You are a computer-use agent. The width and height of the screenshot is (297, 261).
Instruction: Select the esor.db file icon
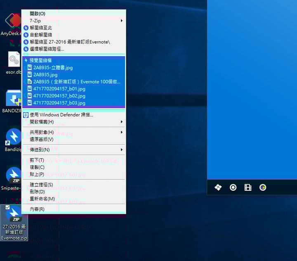click(14, 59)
